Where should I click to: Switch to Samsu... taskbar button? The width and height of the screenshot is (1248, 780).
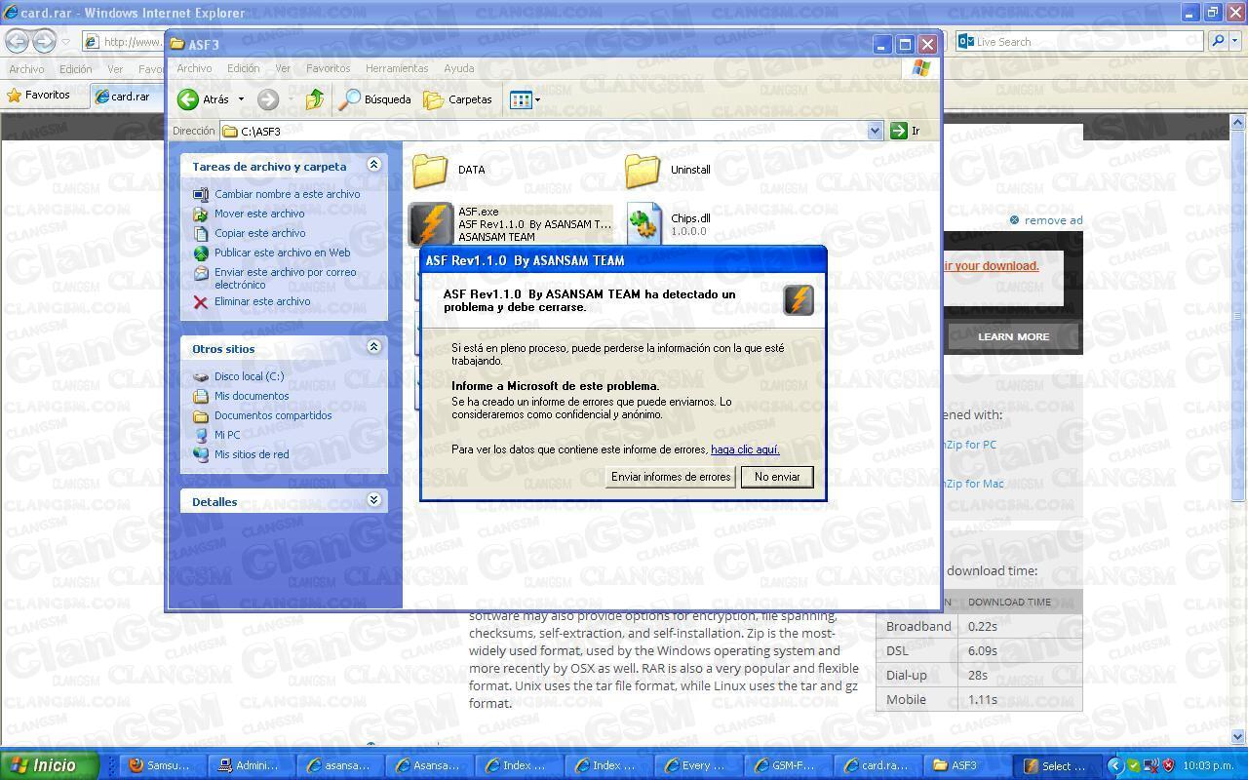[x=161, y=765]
